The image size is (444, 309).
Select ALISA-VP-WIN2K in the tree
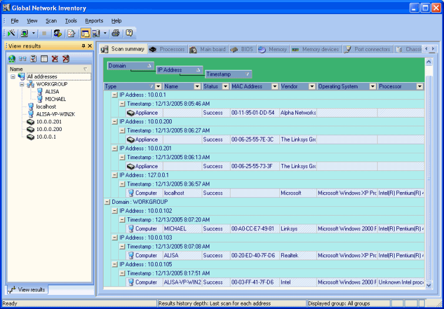(x=55, y=115)
